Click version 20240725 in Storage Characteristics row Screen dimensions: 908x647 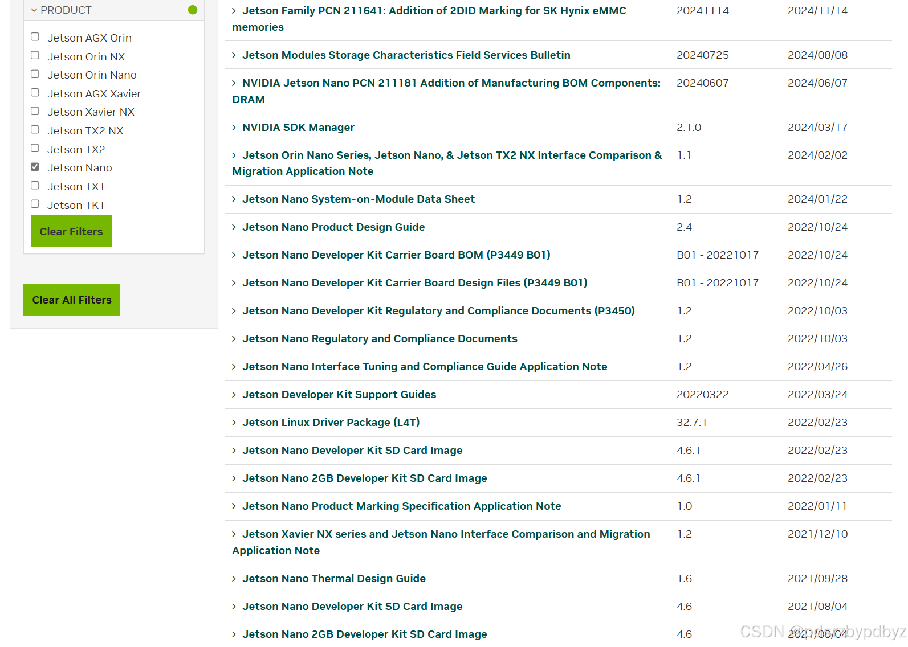pos(703,55)
